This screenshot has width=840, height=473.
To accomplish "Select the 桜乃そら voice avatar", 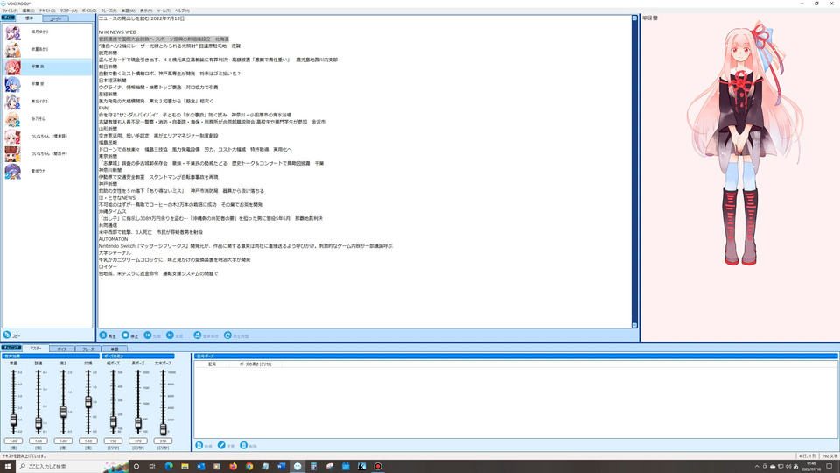I will [x=12, y=119].
